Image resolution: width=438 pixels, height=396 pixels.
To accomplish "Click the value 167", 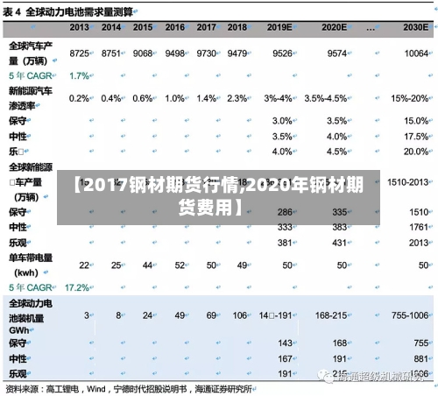I will (x=285, y=358).
